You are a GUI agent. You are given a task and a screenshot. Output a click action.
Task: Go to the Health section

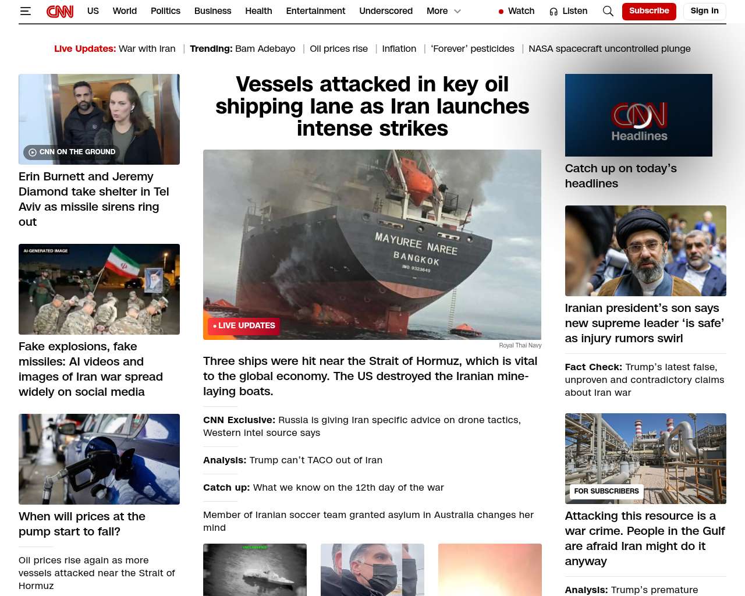coord(258,11)
